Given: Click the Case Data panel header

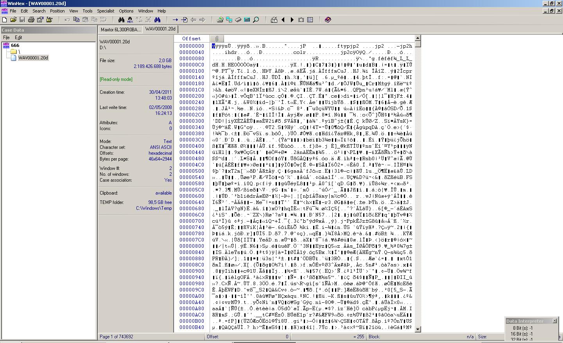Looking at the screenshot, I should pyautogui.click(x=49, y=30).
